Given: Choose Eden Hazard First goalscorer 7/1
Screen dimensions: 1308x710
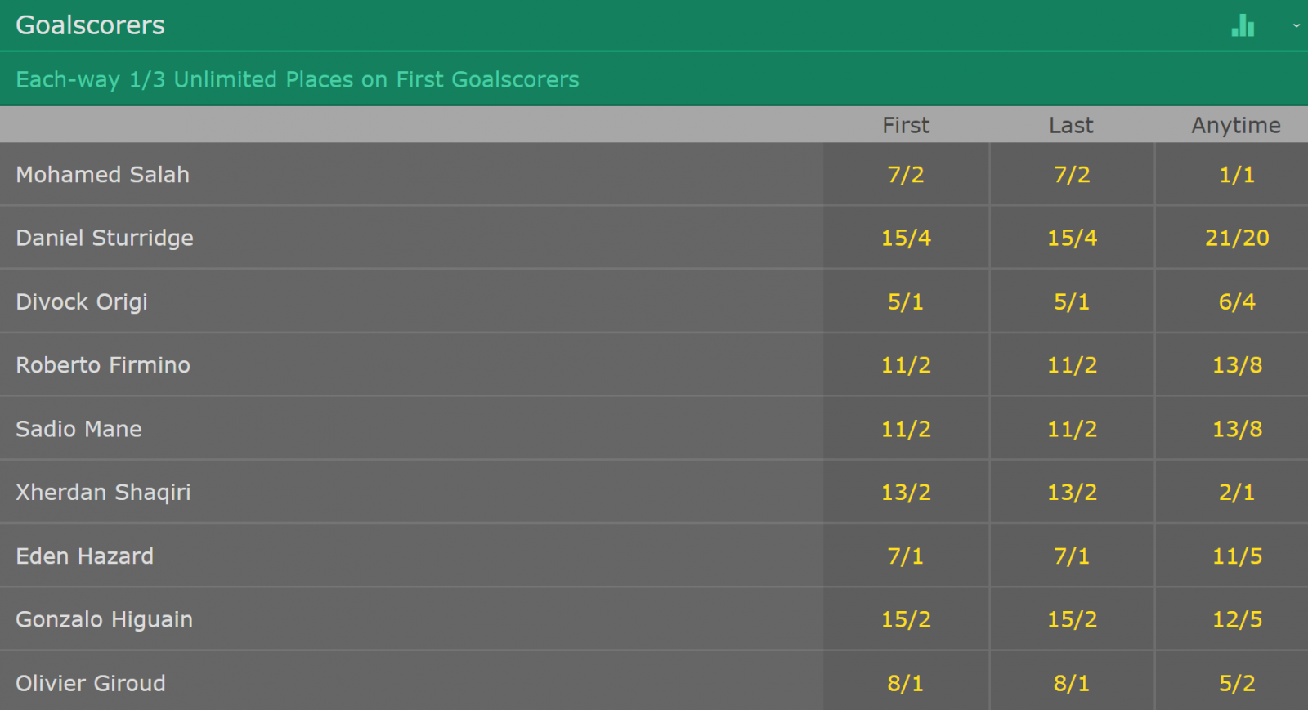Looking at the screenshot, I should (x=906, y=556).
